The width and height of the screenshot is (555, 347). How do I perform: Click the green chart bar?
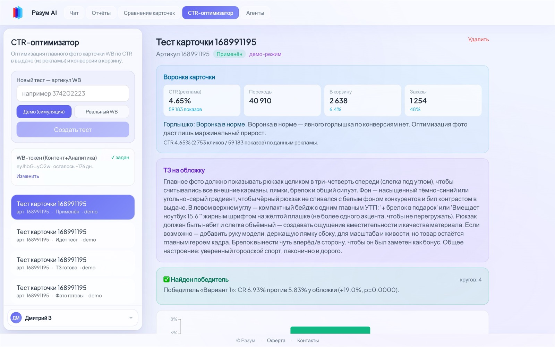click(330, 330)
